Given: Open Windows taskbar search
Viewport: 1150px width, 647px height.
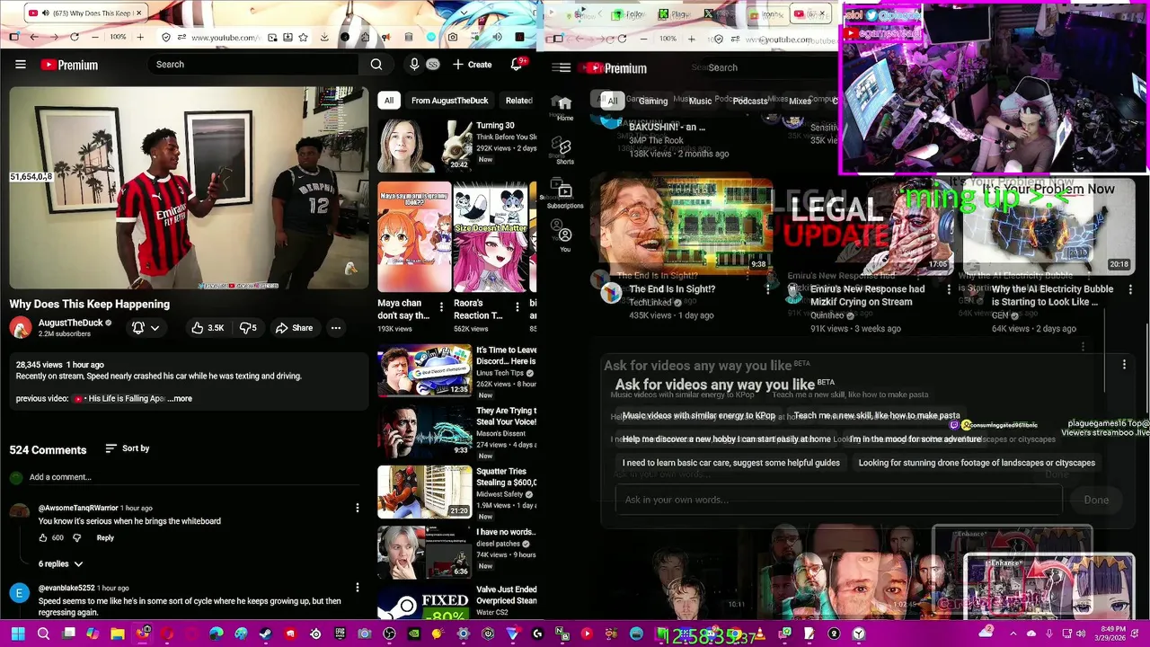Looking at the screenshot, I should click(43, 634).
